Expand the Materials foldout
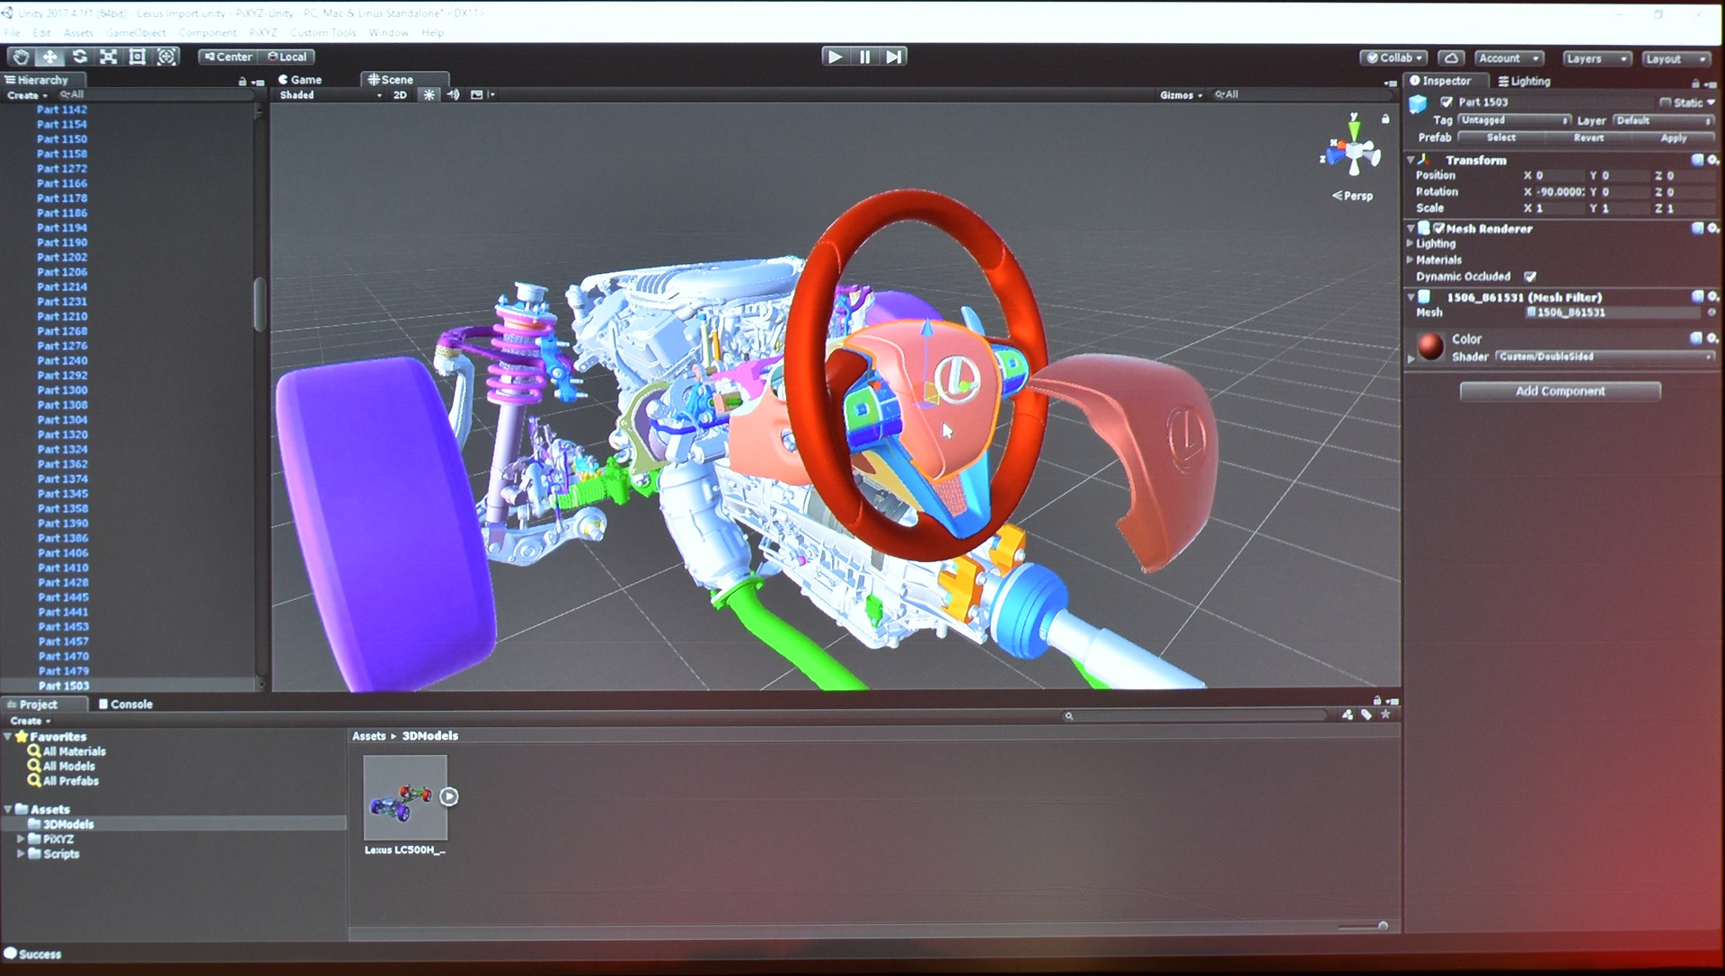Viewport: 1725px width, 976px height. (x=1410, y=259)
